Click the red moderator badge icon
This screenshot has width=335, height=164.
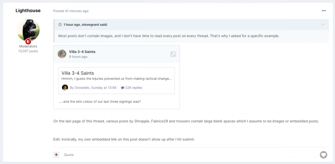[x=28, y=42]
